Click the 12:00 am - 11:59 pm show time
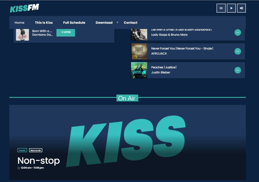The width and height of the screenshot is (259, 182). (32, 168)
